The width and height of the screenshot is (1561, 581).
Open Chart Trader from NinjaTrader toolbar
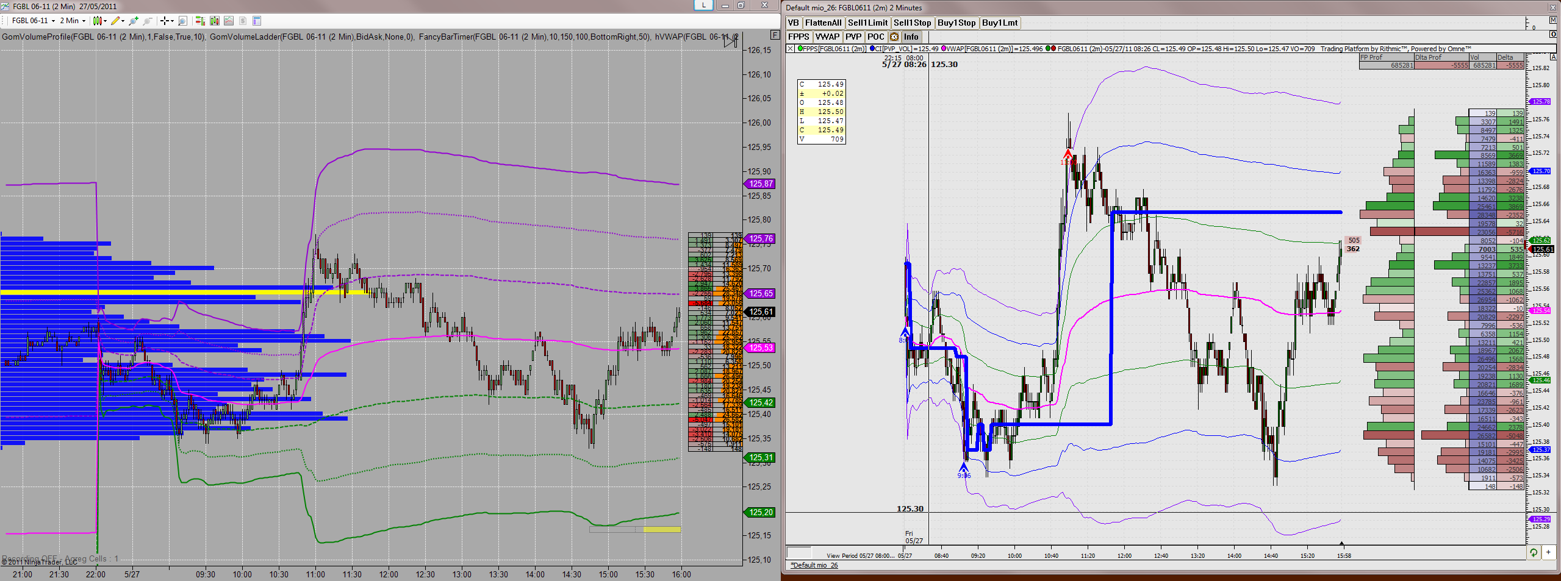[x=200, y=21]
